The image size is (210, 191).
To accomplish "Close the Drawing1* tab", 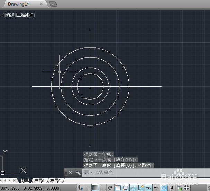I will pyautogui.click(x=41, y=4).
